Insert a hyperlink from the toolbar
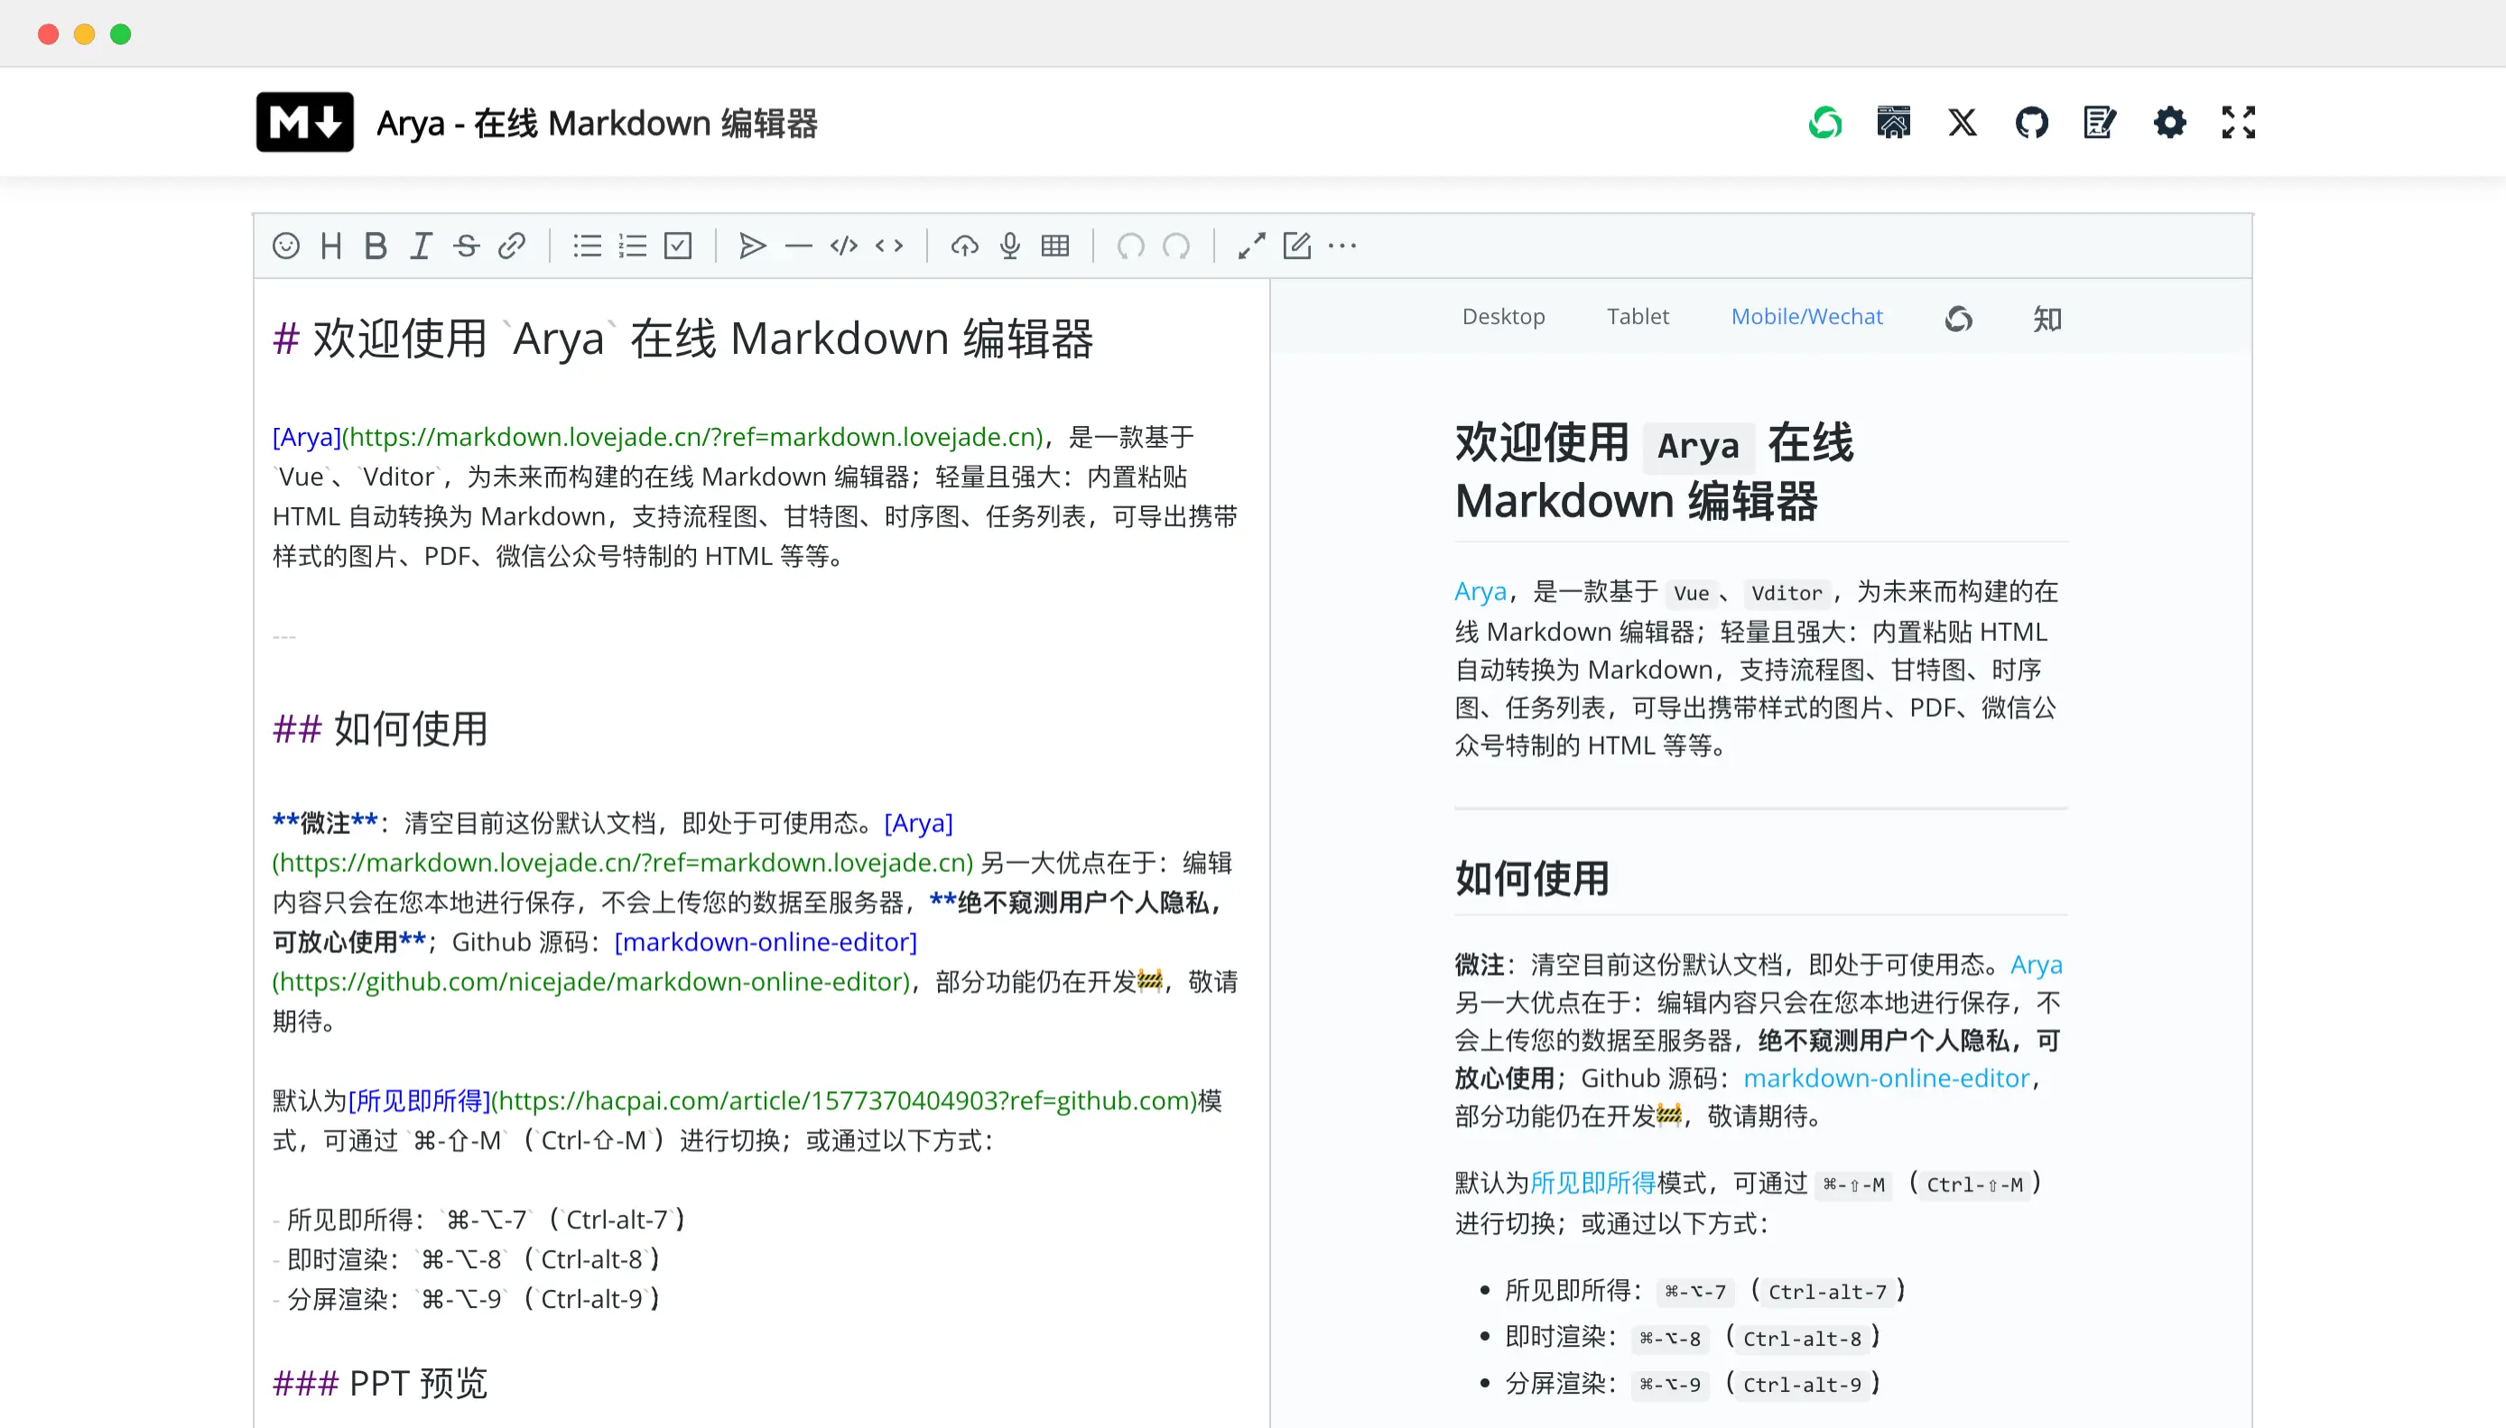Viewport: 2506px width, 1428px height. [x=511, y=246]
